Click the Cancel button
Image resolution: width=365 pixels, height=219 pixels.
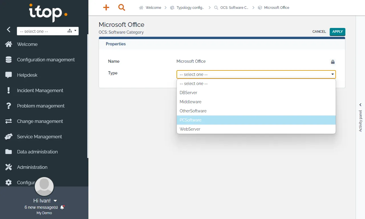coord(319,32)
